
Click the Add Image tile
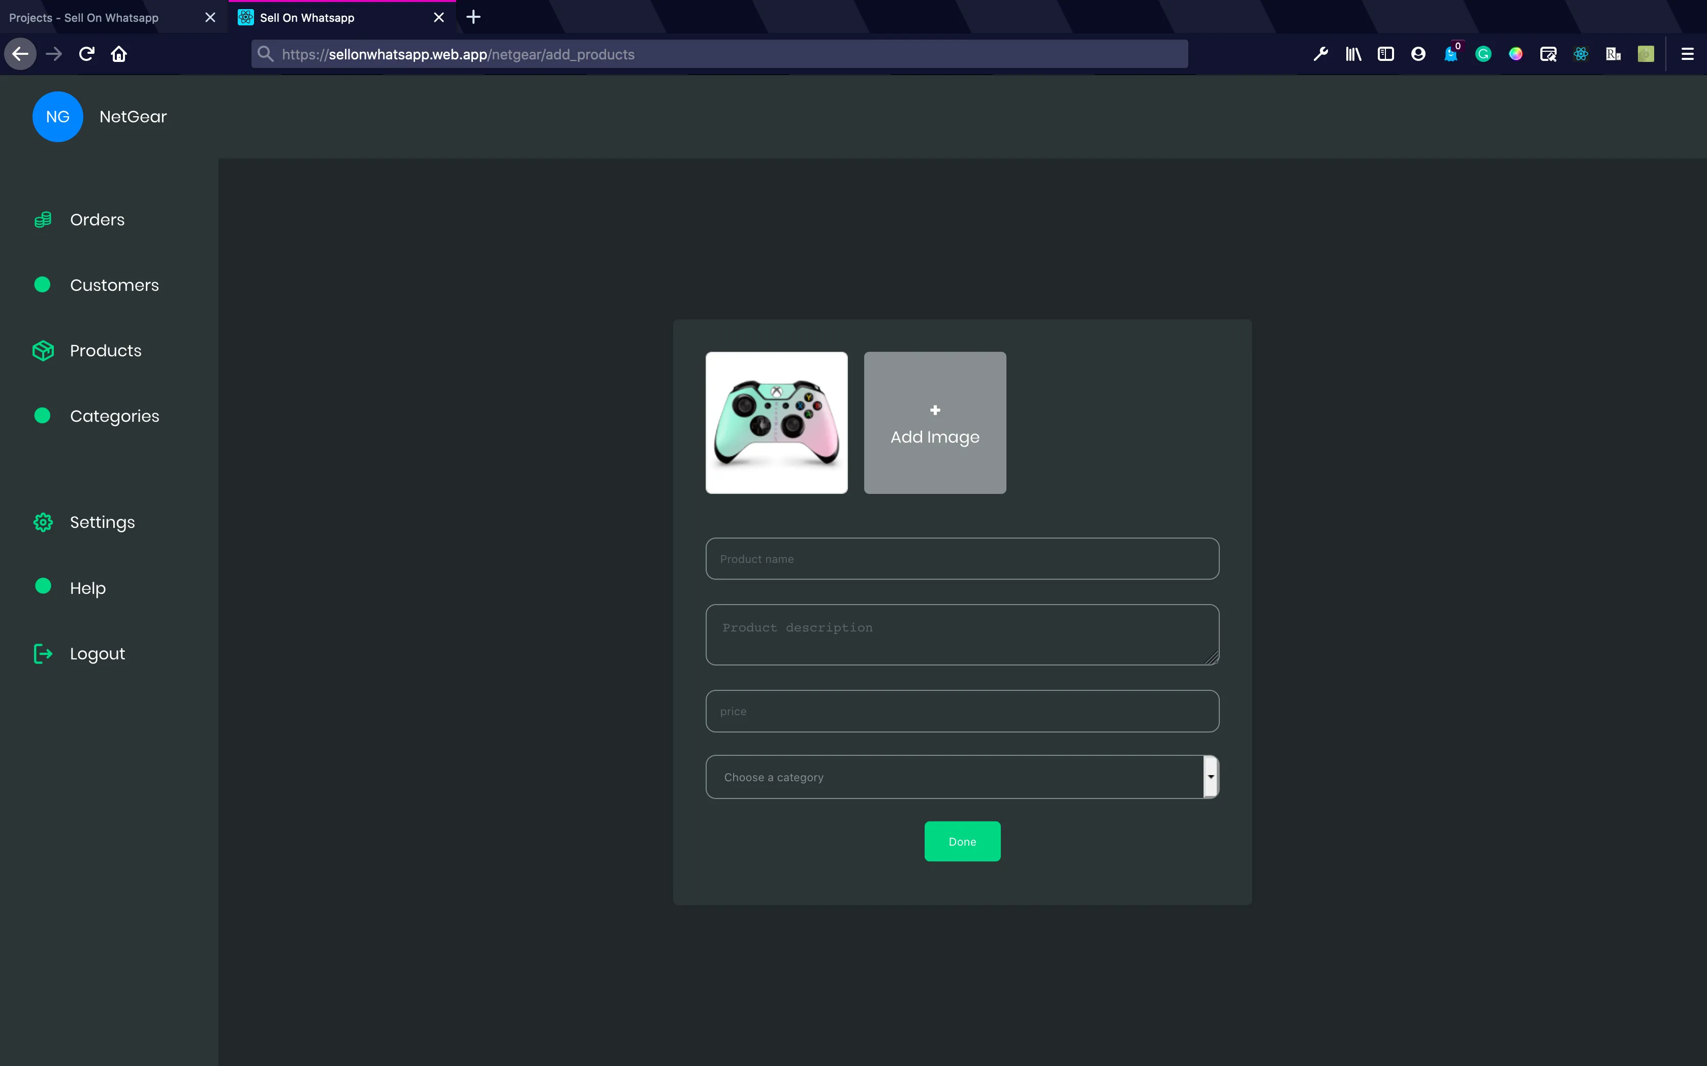click(x=935, y=423)
